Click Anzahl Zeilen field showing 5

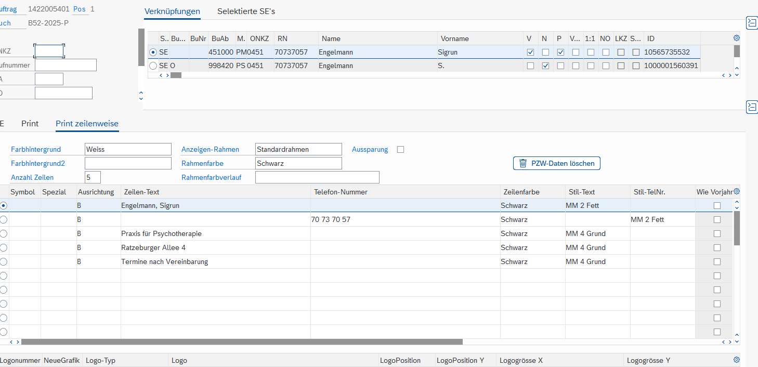point(93,177)
